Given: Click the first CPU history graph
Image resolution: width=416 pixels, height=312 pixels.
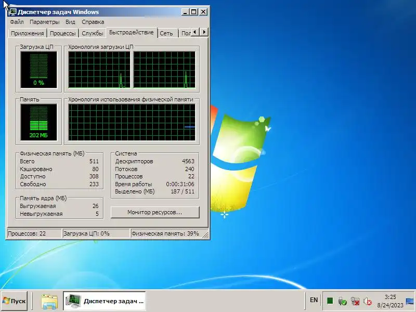Looking at the screenshot, I should coord(99,70).
